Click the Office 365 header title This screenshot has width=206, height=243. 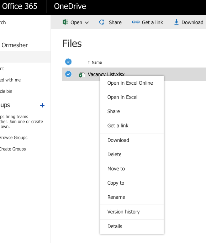tap(20, 6)
